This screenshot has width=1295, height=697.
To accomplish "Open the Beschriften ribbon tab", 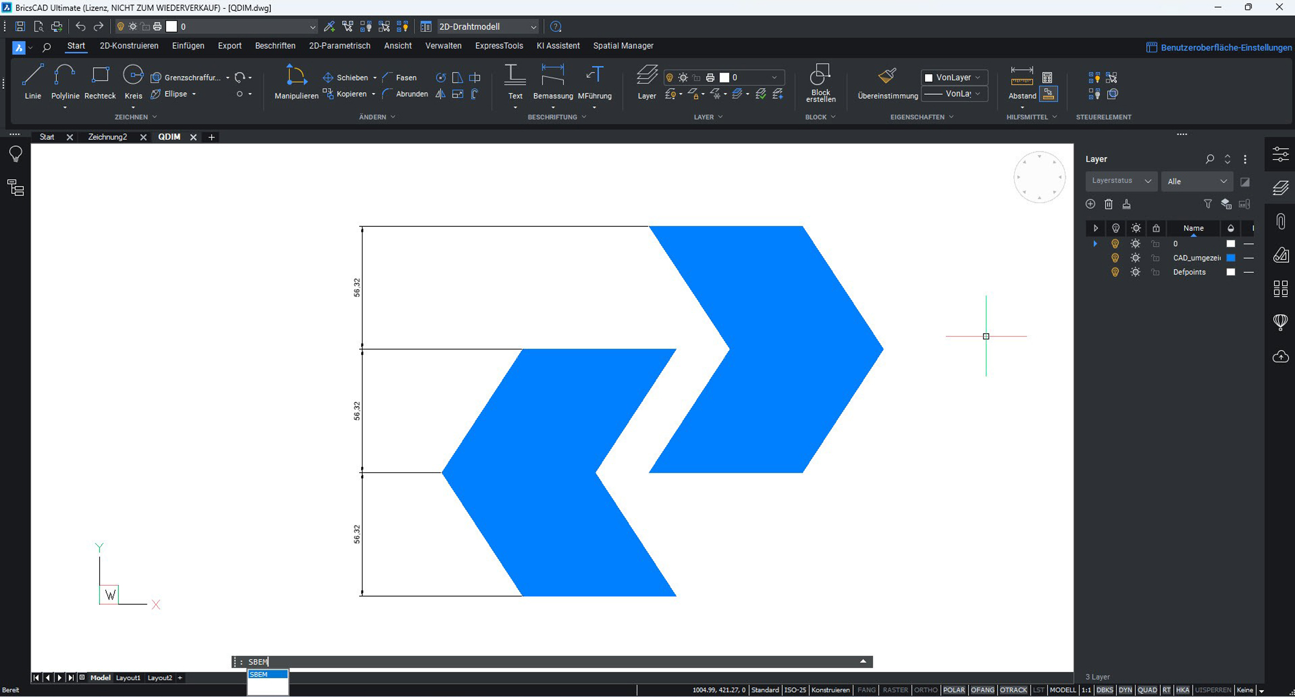I will [275, 46].
